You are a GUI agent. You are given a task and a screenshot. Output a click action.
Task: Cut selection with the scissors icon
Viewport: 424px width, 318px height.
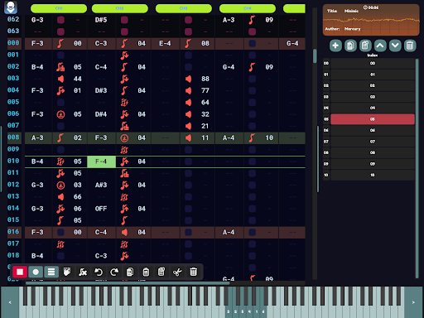[177, 272]
